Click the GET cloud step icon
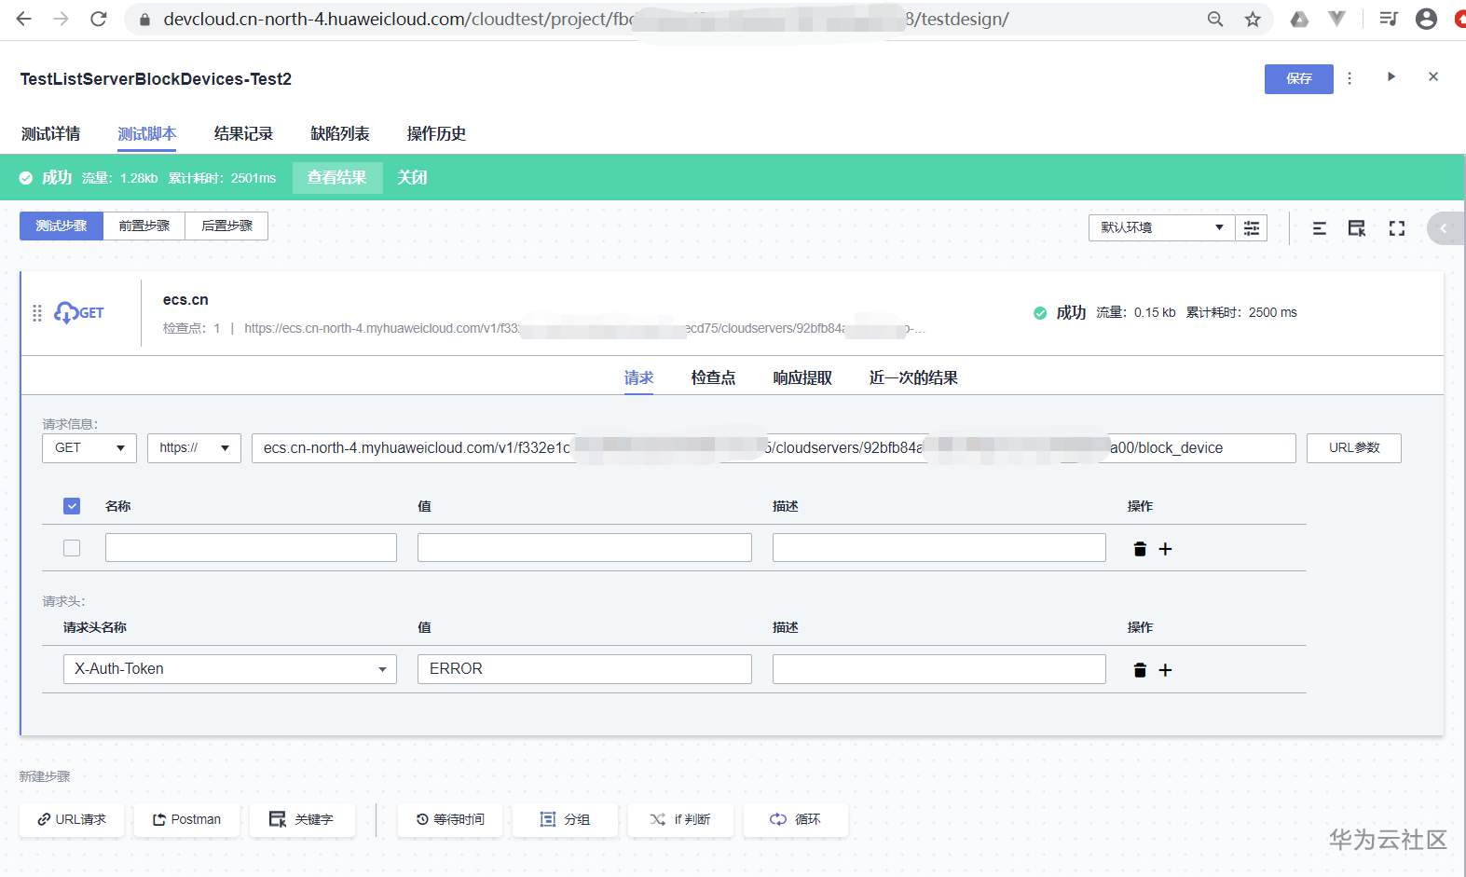This screenshot has width=1466, height=877. point(79,312)
